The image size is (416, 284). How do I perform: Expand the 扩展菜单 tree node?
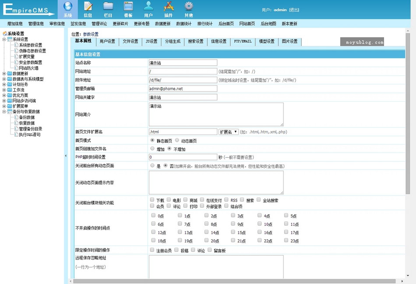[4, 106]
